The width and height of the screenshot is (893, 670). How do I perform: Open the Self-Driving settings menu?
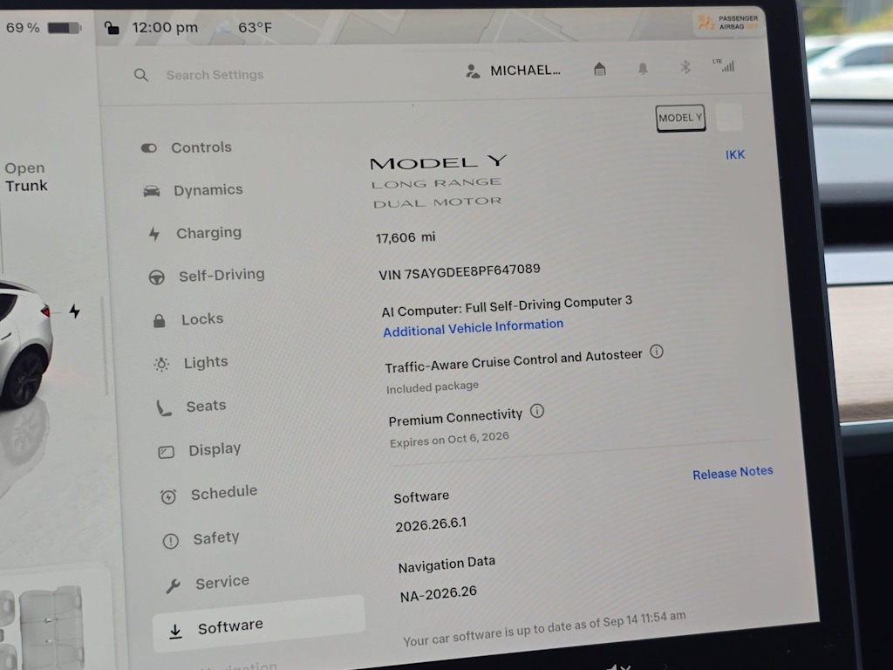[x=207, y=276]
